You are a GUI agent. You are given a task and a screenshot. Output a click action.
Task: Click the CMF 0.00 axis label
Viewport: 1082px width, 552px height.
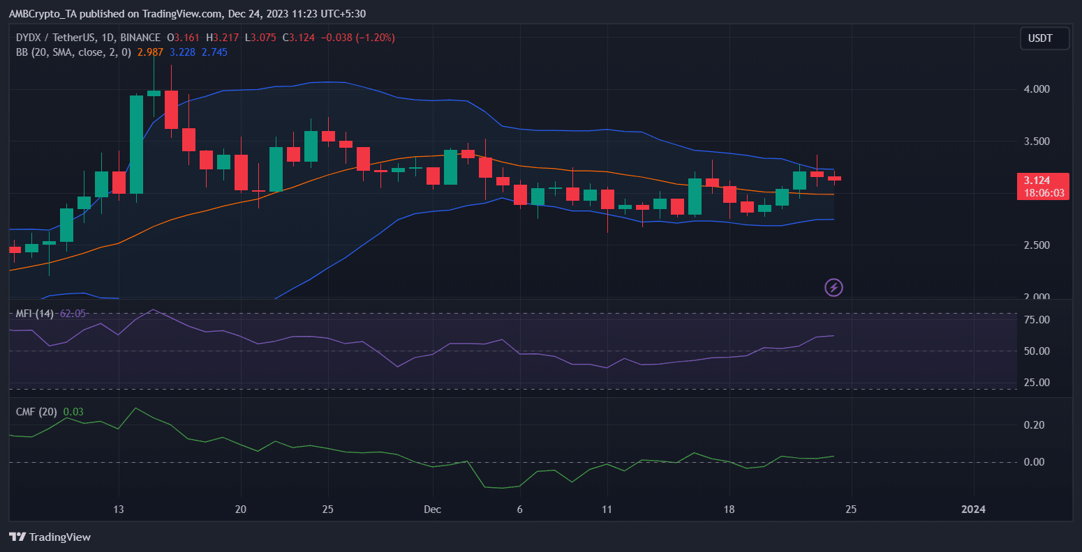(1034, 462)
